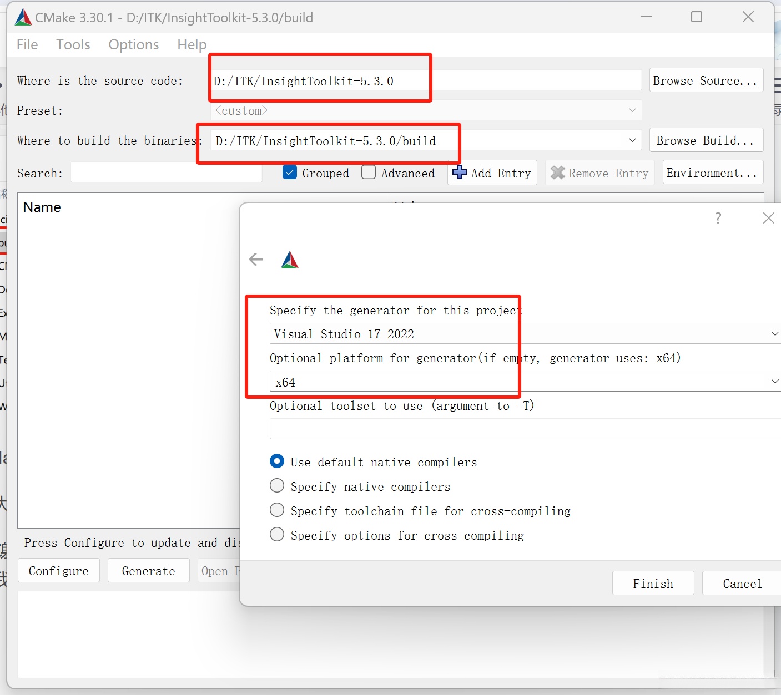Click the help question mark in the dialog
The height and width of the screenshot is (695, 781).
coord(718,218)
